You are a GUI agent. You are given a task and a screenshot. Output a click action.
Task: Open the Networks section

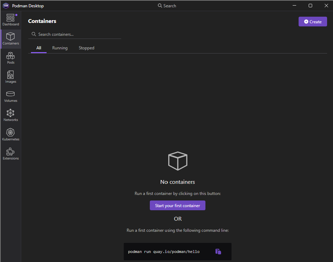(x=10, y=115)
